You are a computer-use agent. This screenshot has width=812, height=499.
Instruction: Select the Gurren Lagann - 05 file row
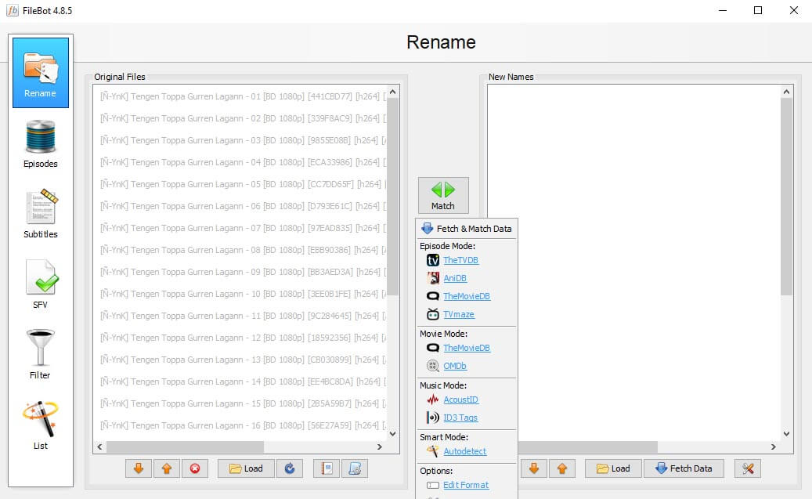(240, 184)
